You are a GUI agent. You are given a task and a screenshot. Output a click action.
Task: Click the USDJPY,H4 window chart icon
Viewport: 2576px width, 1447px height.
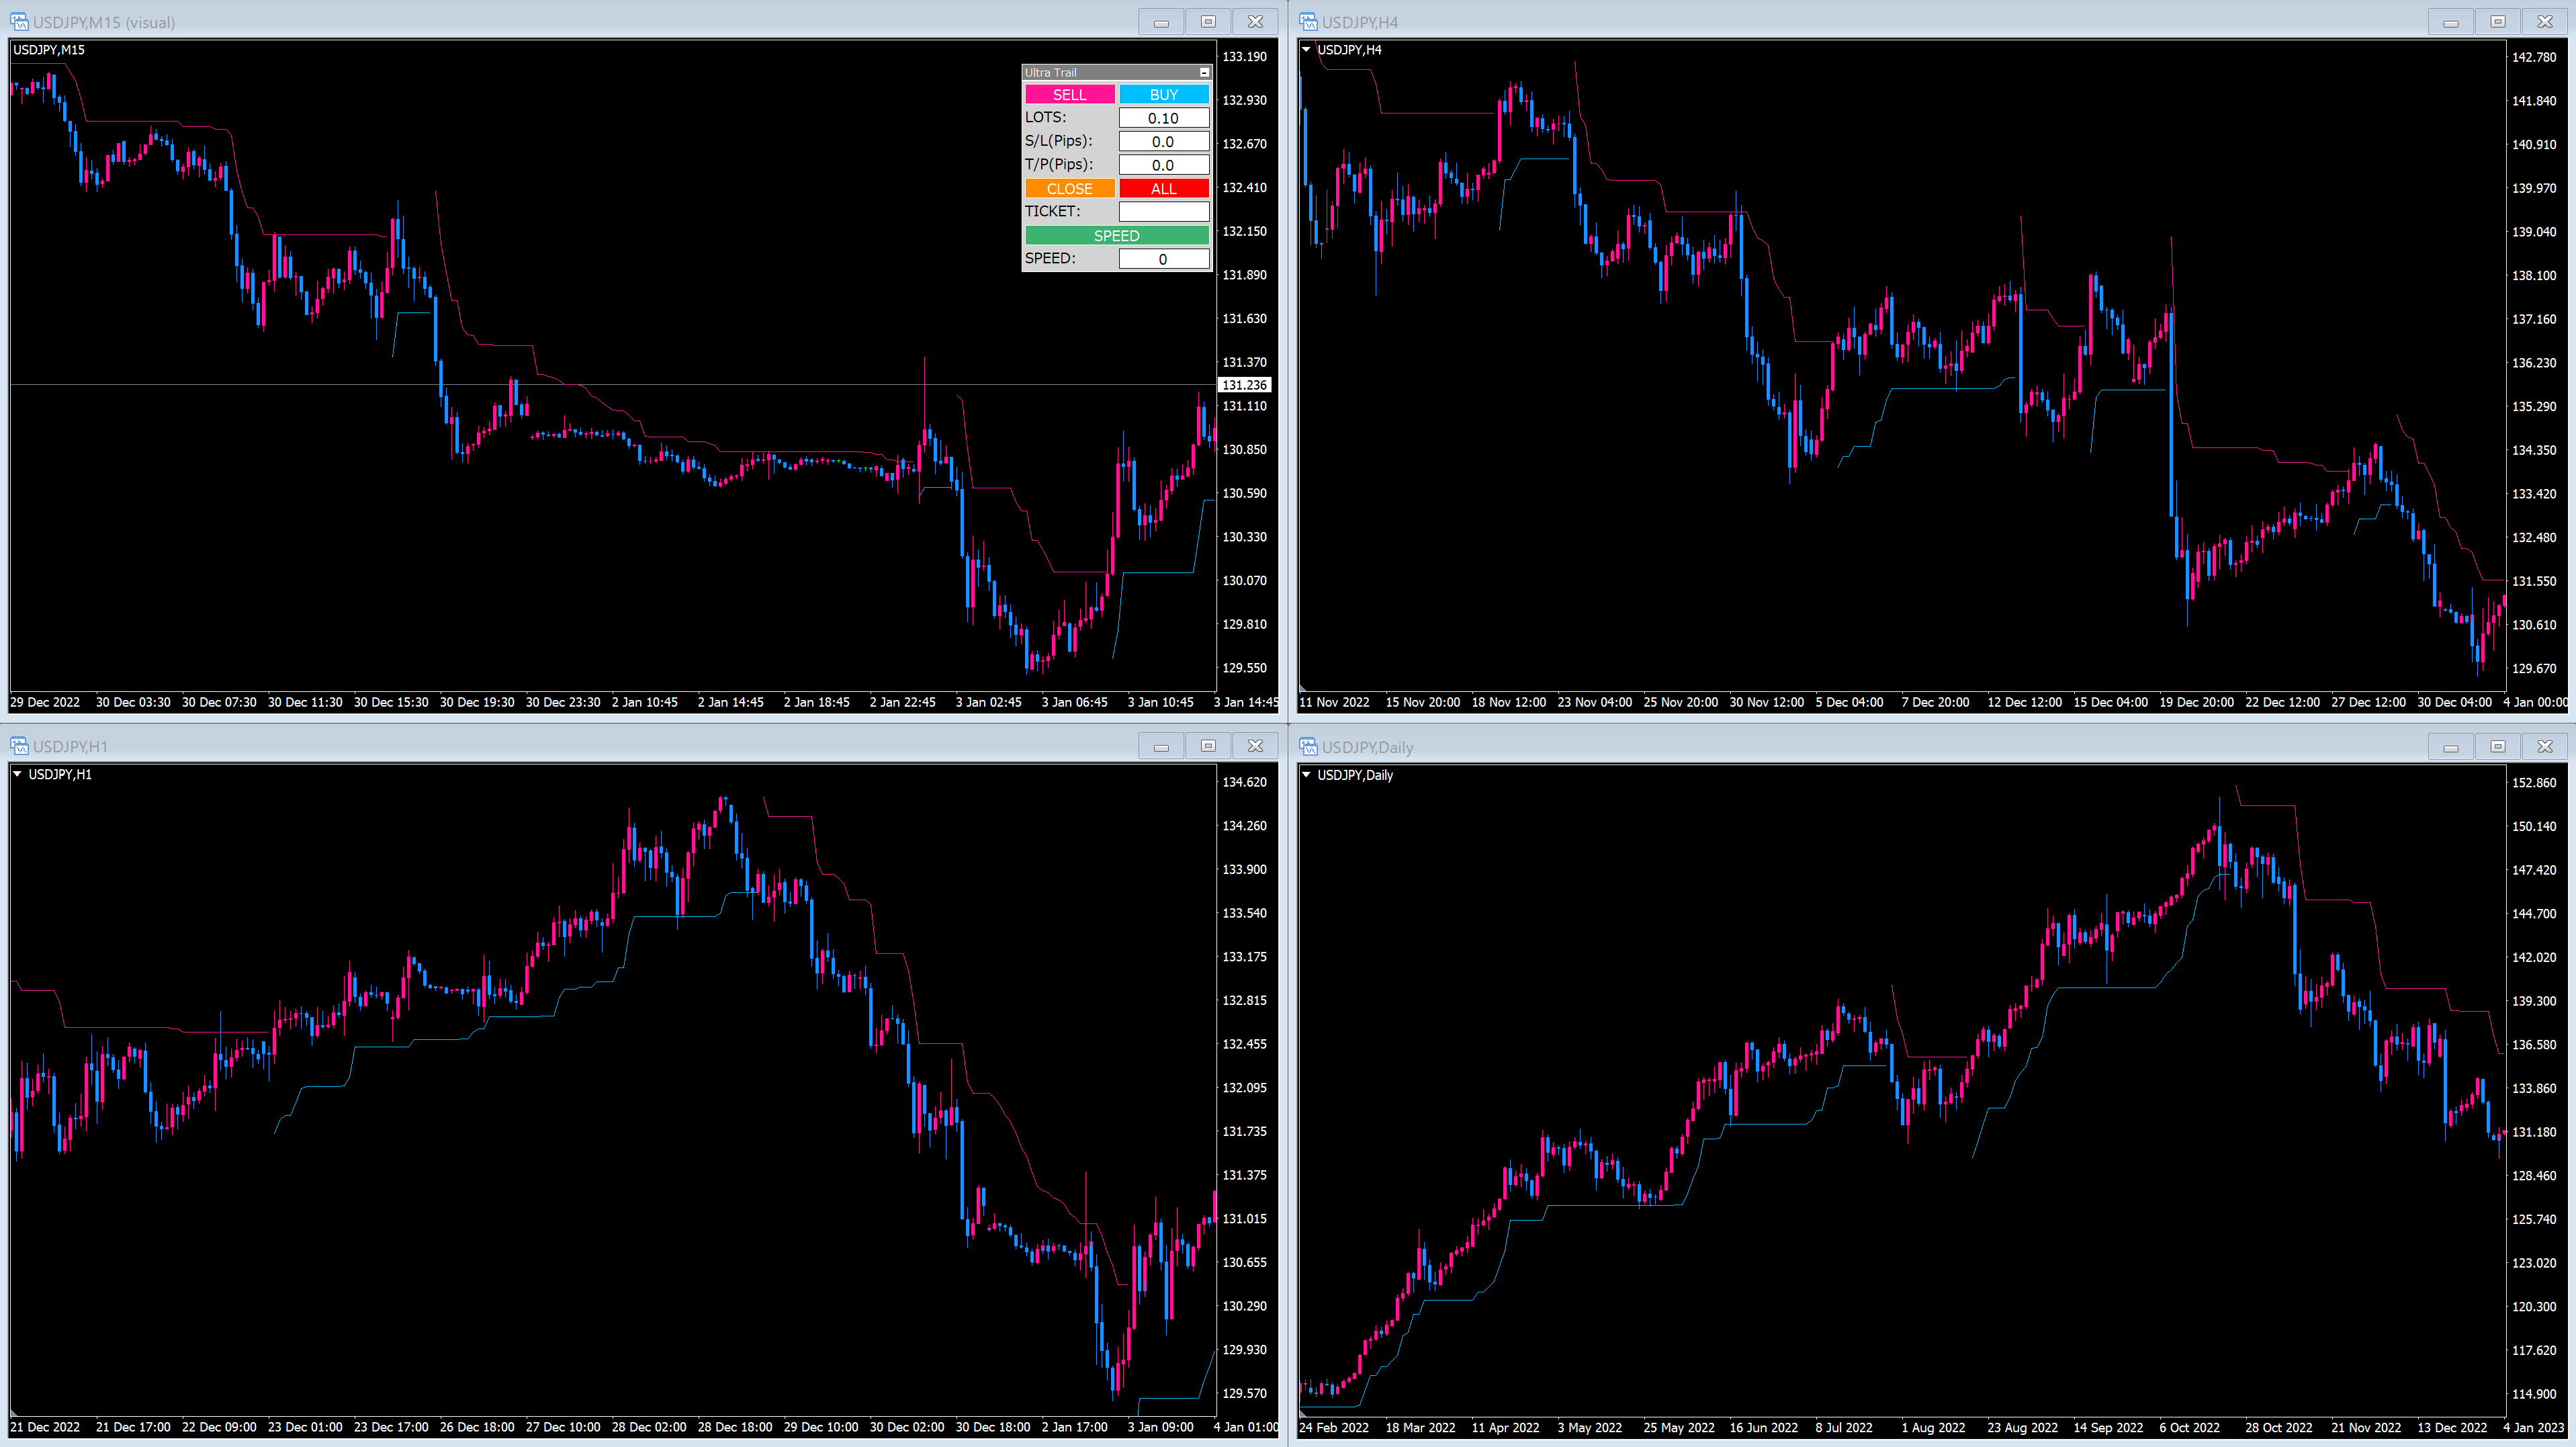pyautogui.click(x=1308, y=22)
